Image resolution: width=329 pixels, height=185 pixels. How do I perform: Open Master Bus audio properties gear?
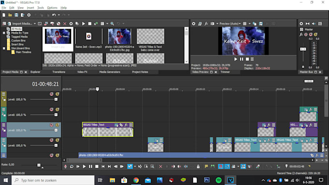point(301,24)
